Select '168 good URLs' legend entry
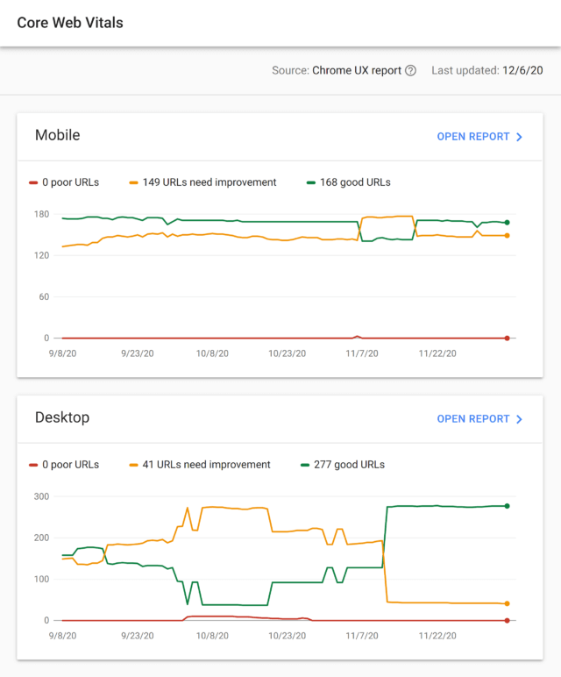Image resolution: width=561 pixels, height=677 pixels. coord(348,182)
